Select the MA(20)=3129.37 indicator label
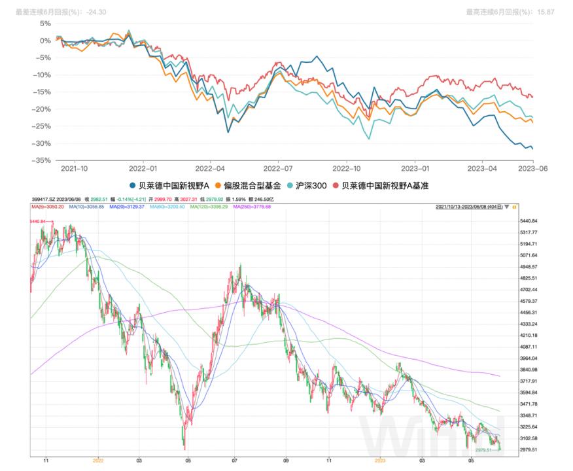573x471 pixels. 127,207
